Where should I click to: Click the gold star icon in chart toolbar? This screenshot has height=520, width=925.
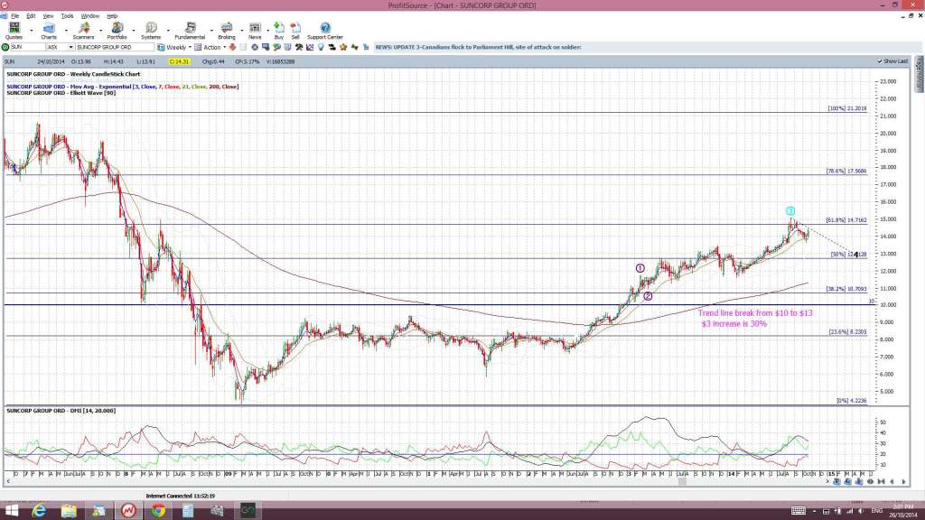click(342, 47)
